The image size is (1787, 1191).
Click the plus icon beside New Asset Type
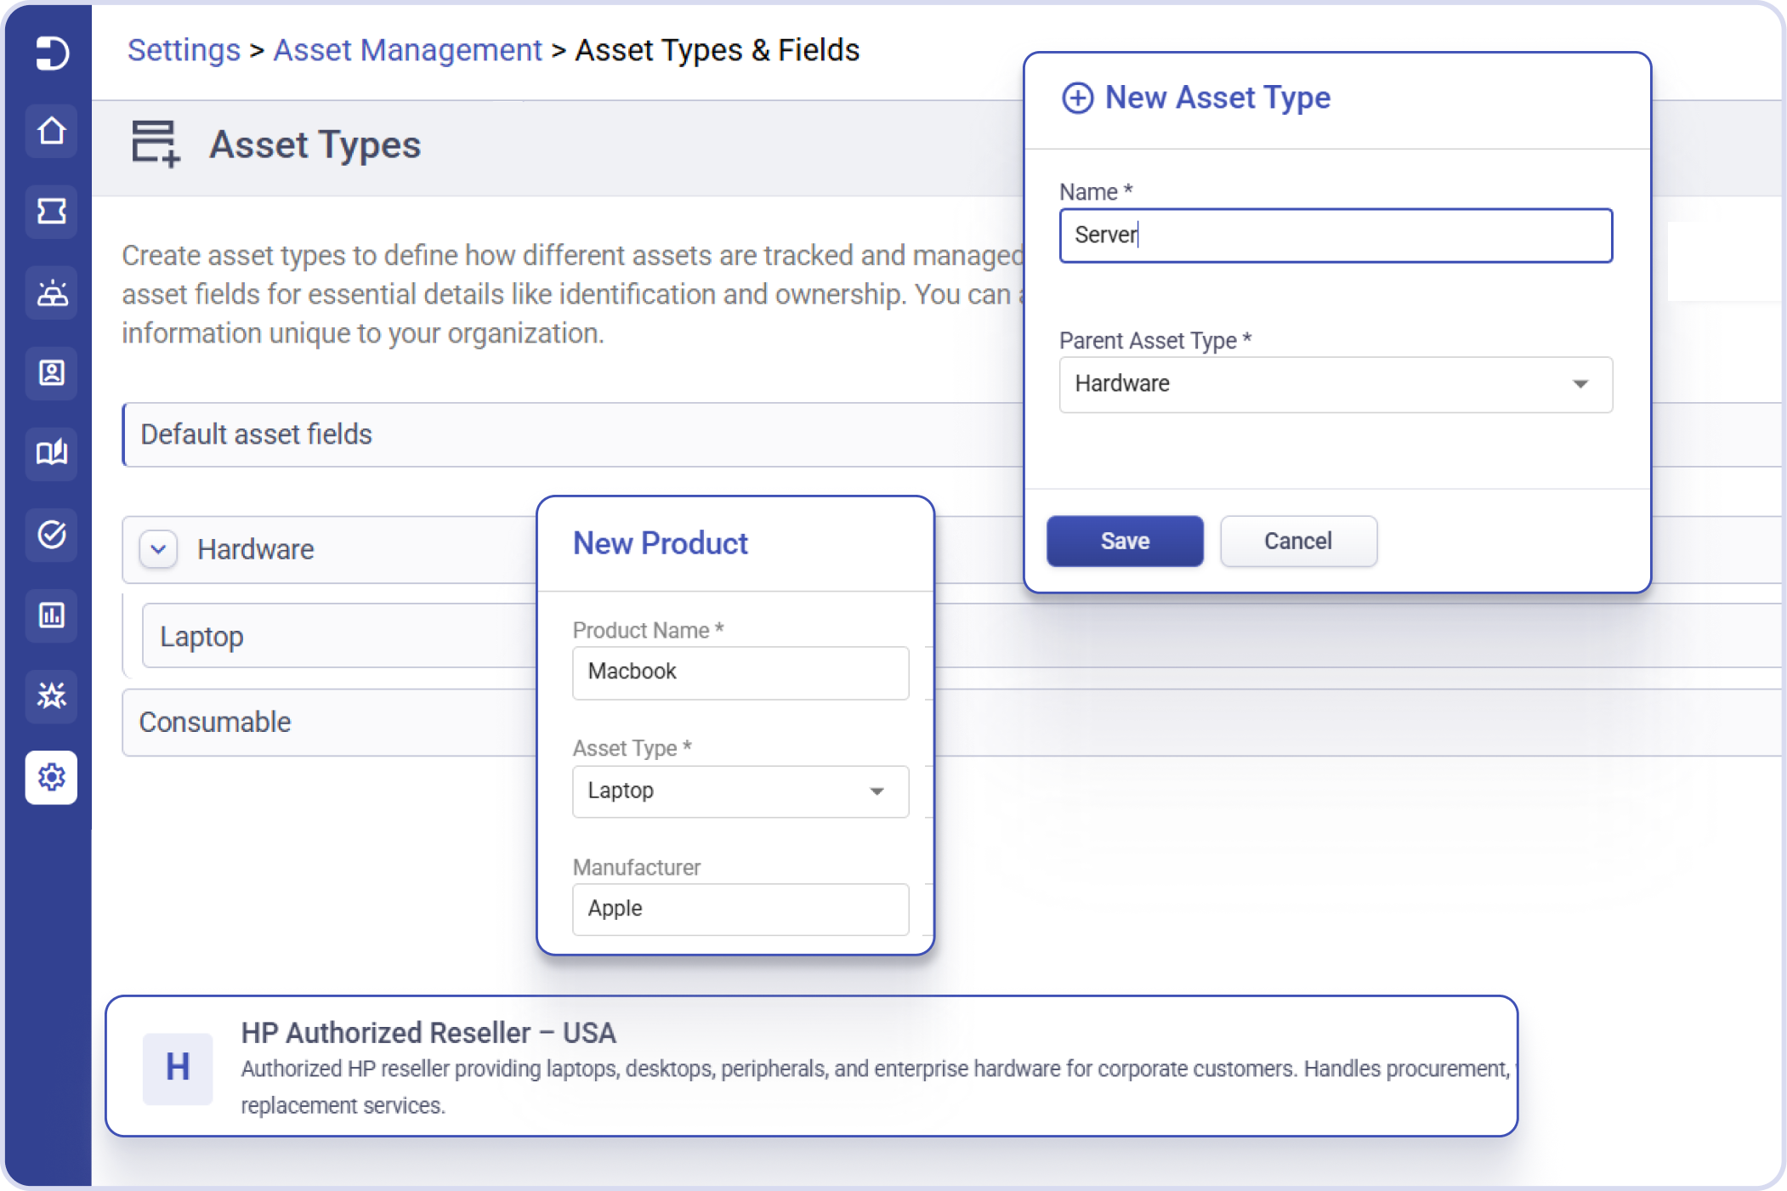[1078, 98]
